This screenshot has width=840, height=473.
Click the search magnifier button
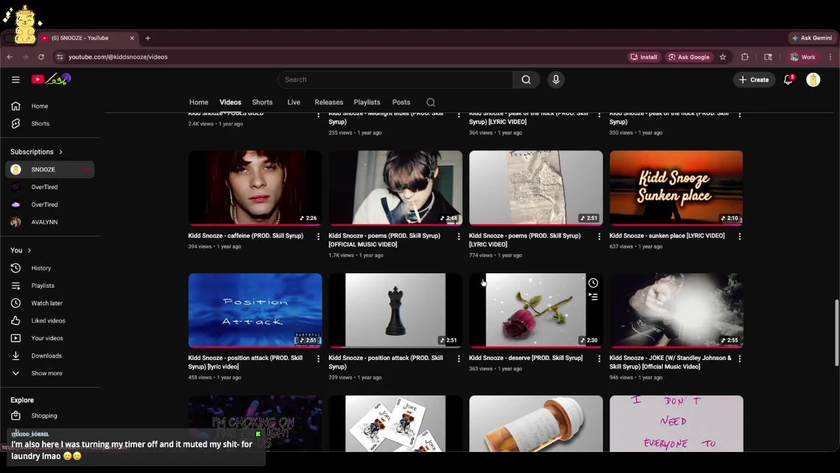[526, 79]
